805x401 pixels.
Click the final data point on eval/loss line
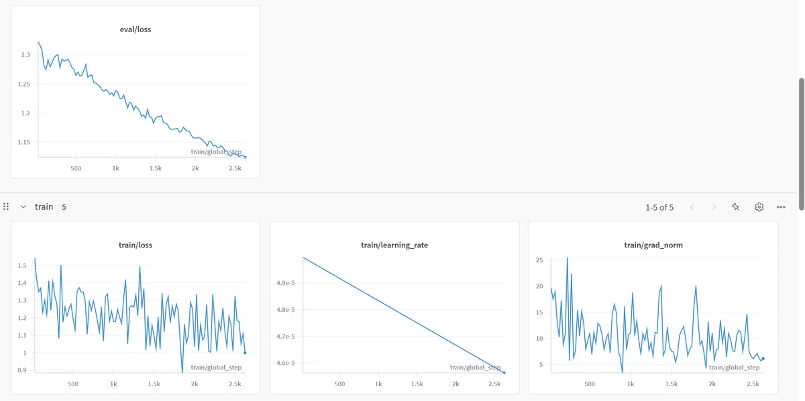[x=246, y=157]
